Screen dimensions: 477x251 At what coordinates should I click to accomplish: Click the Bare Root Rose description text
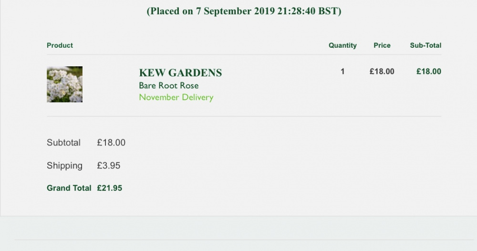tap(169, 85)
